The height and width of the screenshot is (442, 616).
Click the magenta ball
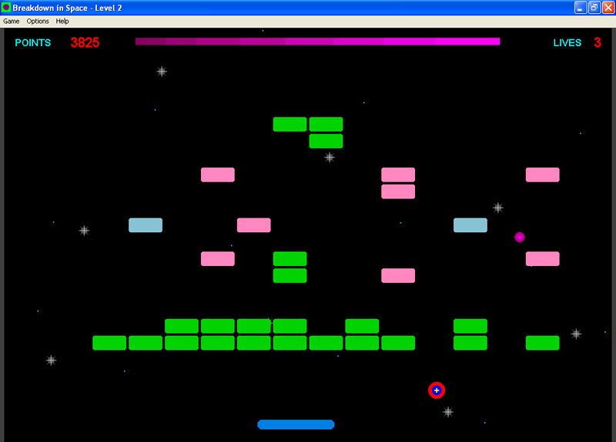click(x=519, y=237)
